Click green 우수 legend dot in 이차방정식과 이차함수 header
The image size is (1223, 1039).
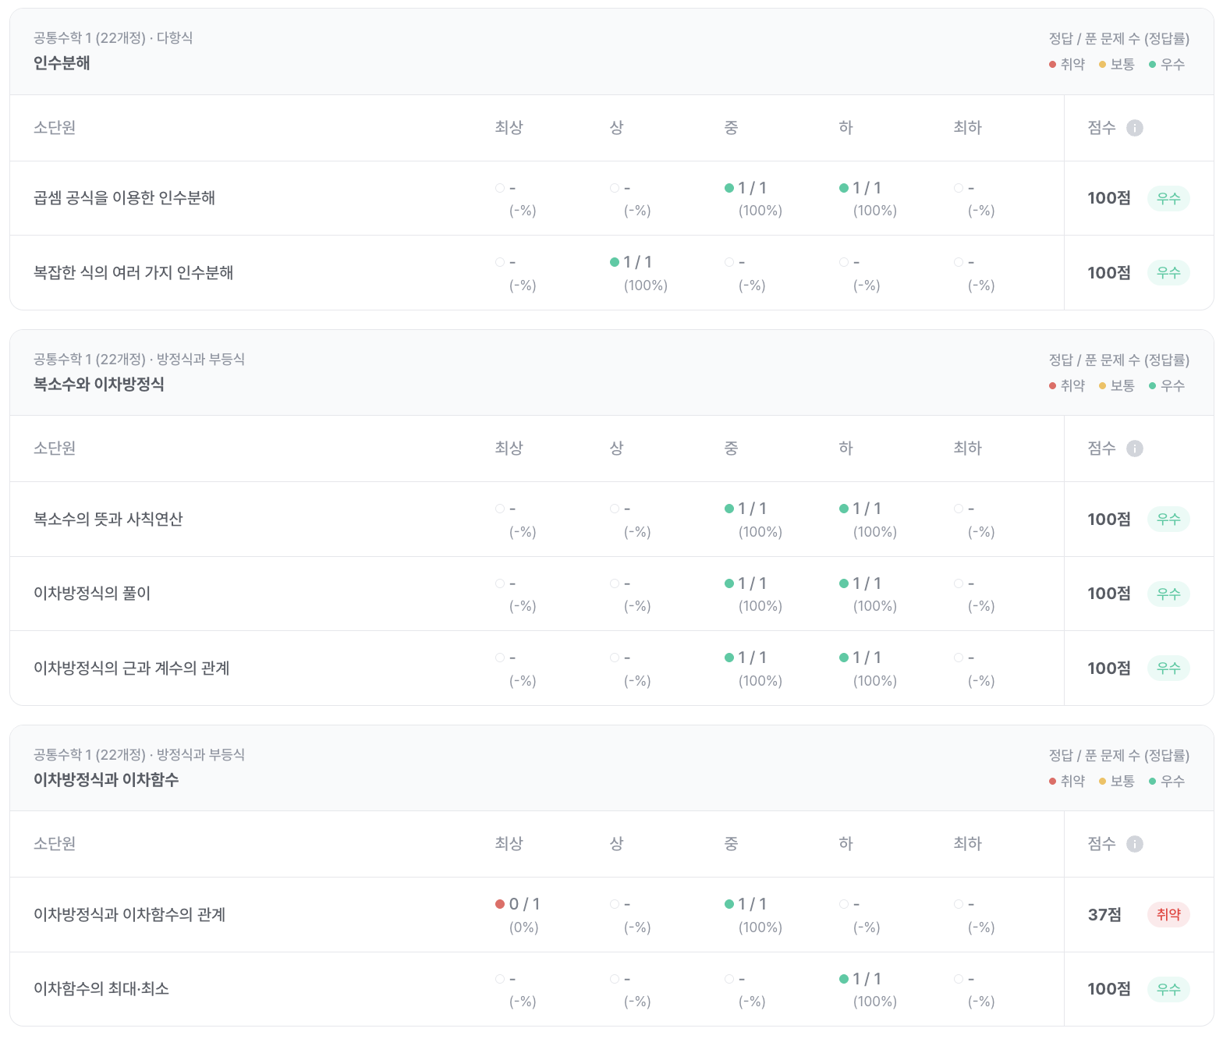coord(1152,781)
